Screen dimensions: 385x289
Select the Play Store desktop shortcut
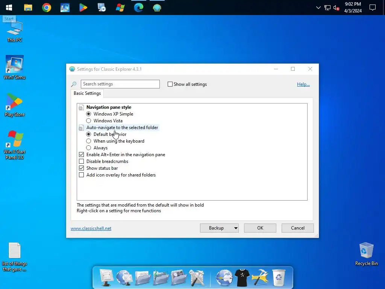(15, 105)
